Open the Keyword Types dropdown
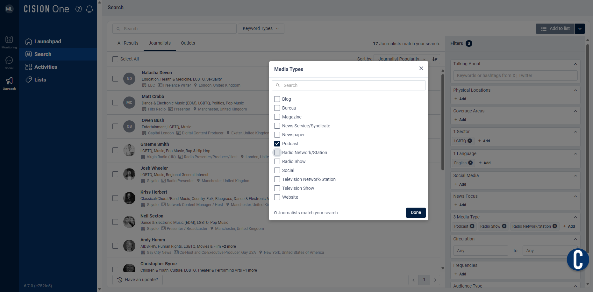Screen dimensions: 593x292 pyautogui.click(x=261, y=29)
